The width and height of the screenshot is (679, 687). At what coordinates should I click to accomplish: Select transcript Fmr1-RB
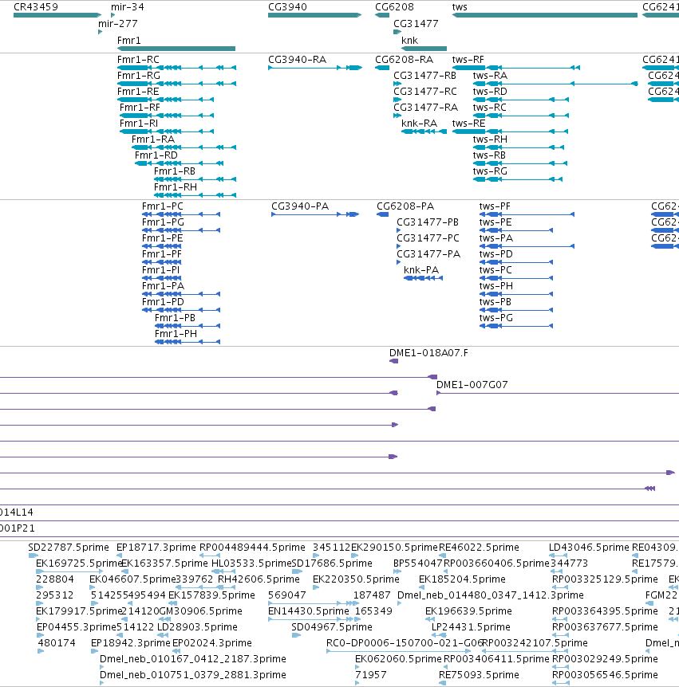[195, 179]
